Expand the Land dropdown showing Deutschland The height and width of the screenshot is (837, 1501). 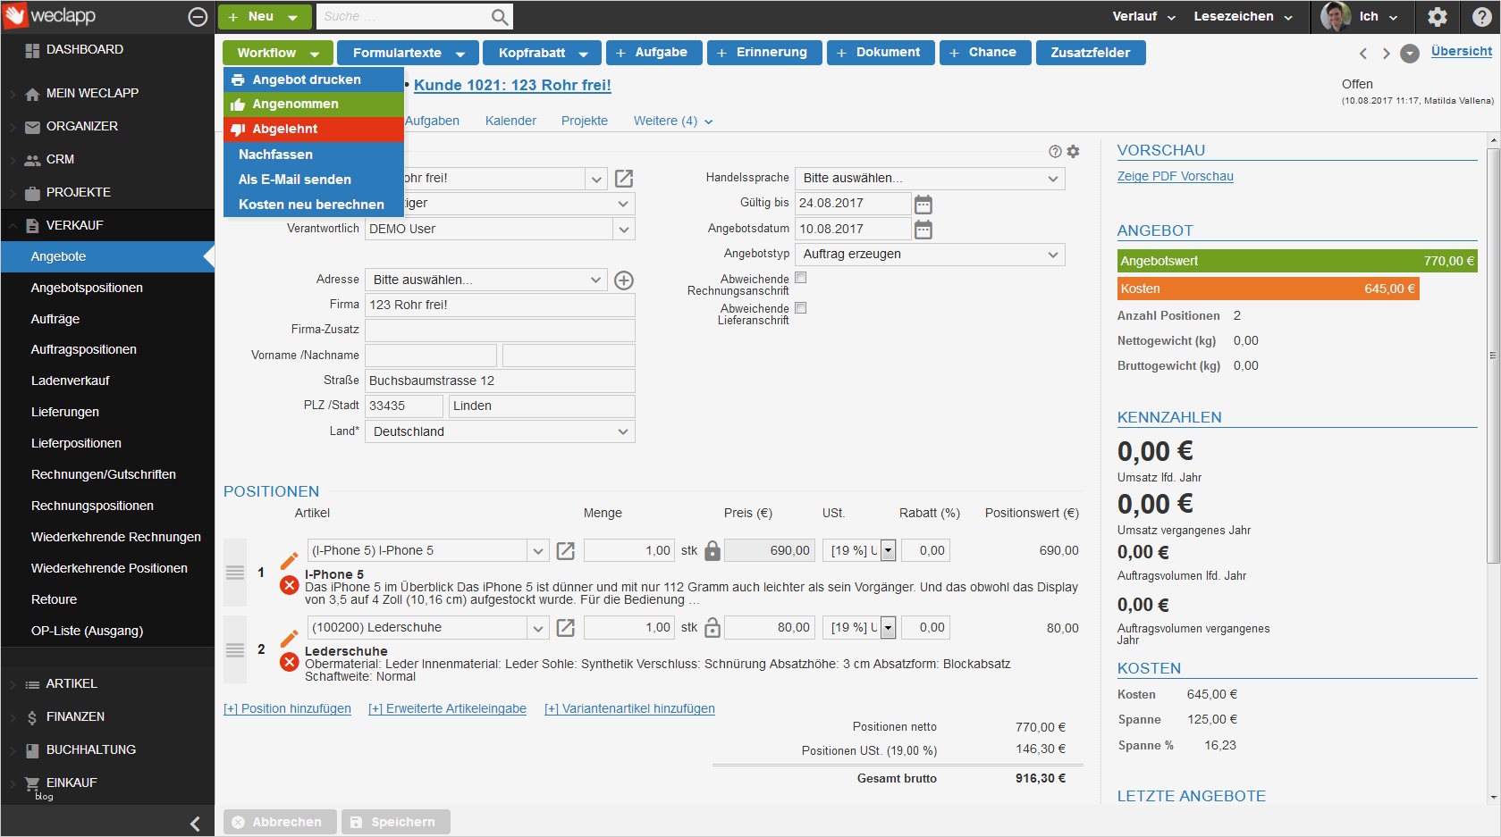coord(500,431)
